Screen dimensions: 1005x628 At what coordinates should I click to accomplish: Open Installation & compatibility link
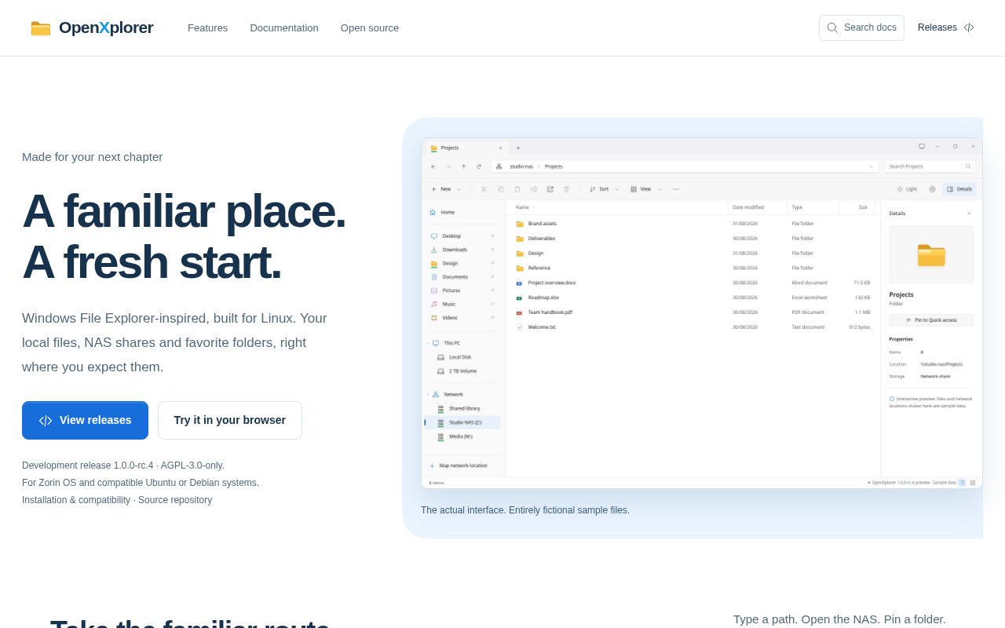click(76, 500)
